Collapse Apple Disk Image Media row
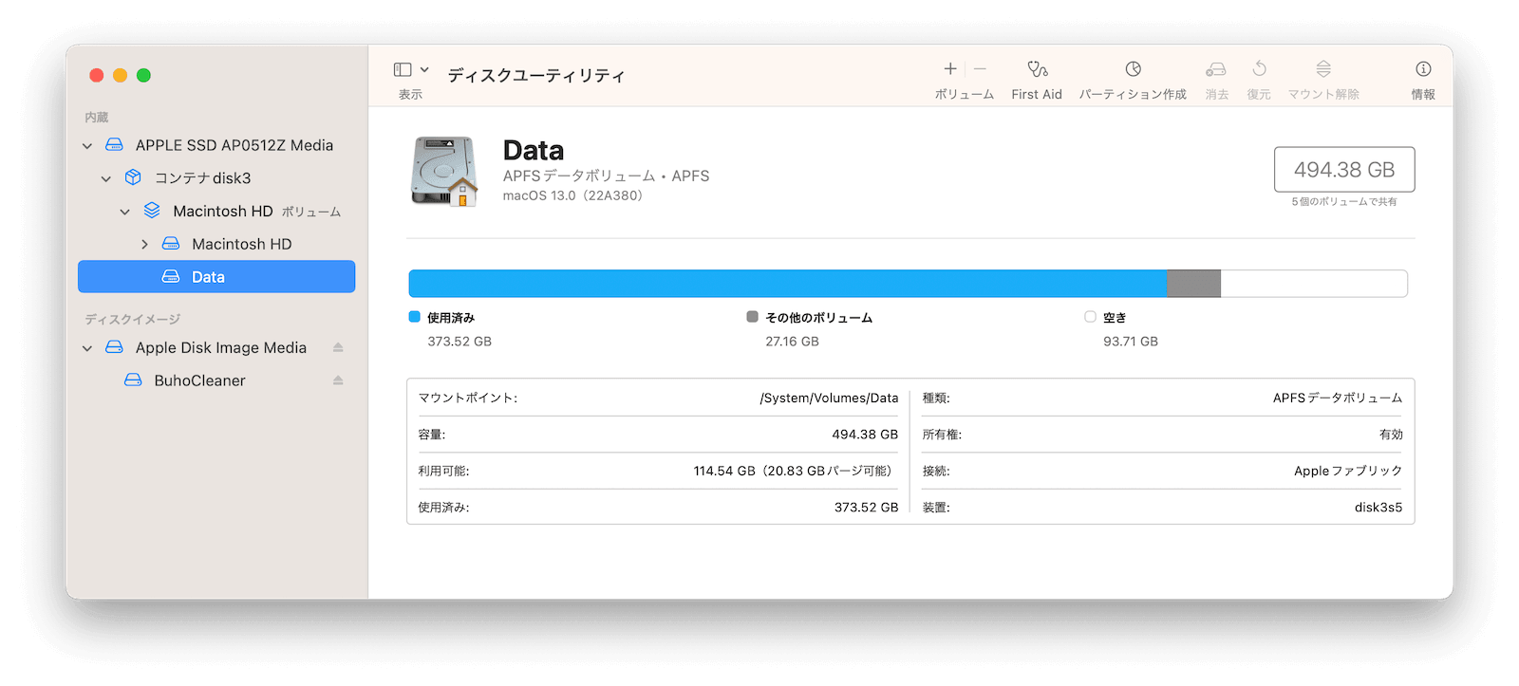The width and height of the screenshot is (1519, 686). tap(87, 348)
